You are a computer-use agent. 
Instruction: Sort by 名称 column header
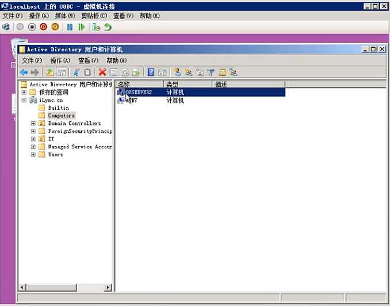[140, 85]
